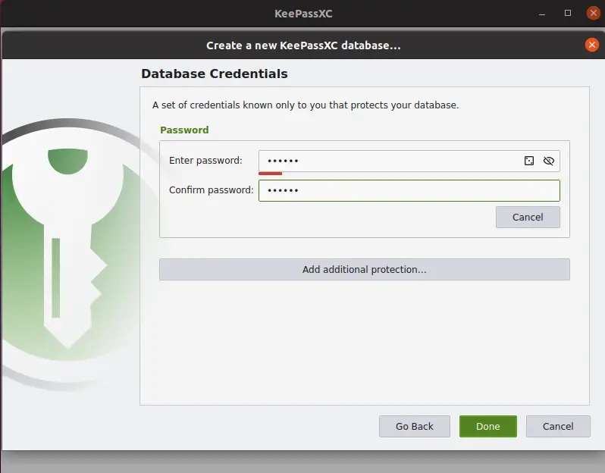
Task: Maximize the KeePassXC main window
Action: point(568,13)
